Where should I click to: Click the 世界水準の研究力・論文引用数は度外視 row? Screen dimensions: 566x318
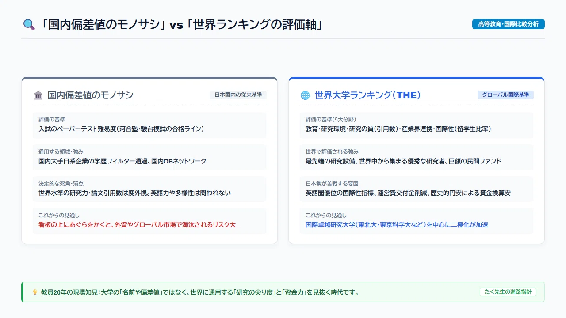tap(149, 189)
